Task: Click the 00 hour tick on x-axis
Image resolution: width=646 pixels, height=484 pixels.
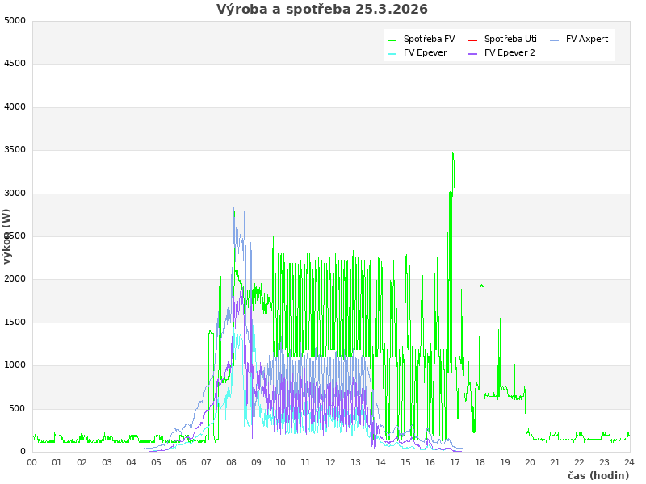Action: (x=32, y=463)
